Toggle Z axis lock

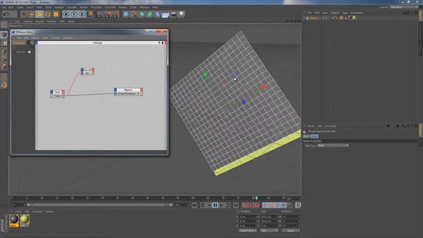click(82, 14)
